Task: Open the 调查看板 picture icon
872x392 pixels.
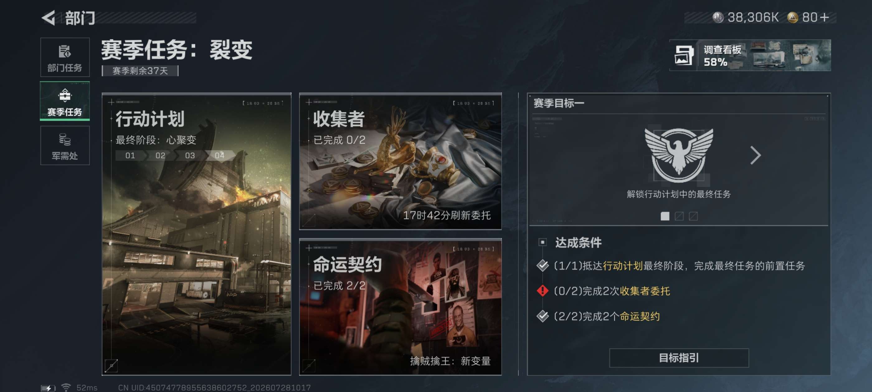Action: click(684, 55)
